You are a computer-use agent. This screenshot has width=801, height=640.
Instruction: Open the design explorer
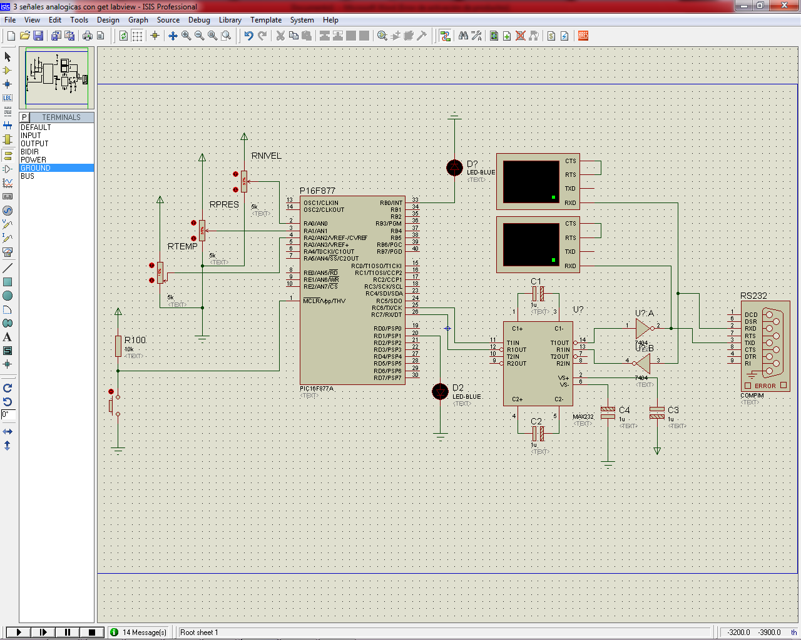pos(494,36)
